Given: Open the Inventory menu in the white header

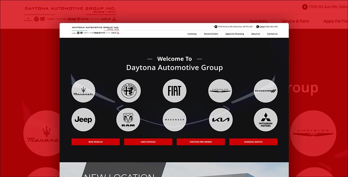Looking at the screenshot, I should click(x=192, y=34).
